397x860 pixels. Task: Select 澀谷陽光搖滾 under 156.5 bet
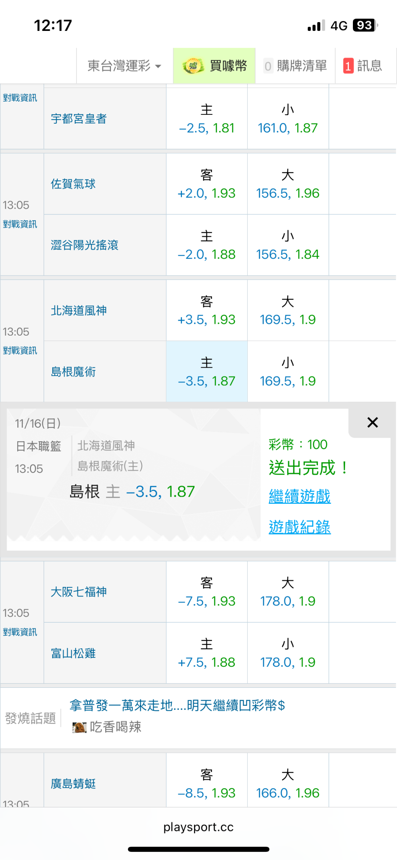tap(288, 245)
